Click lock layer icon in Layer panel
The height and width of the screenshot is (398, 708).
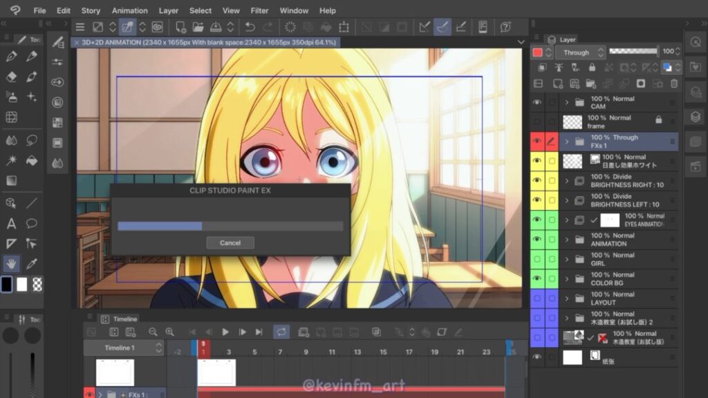[x=592, y=68]
